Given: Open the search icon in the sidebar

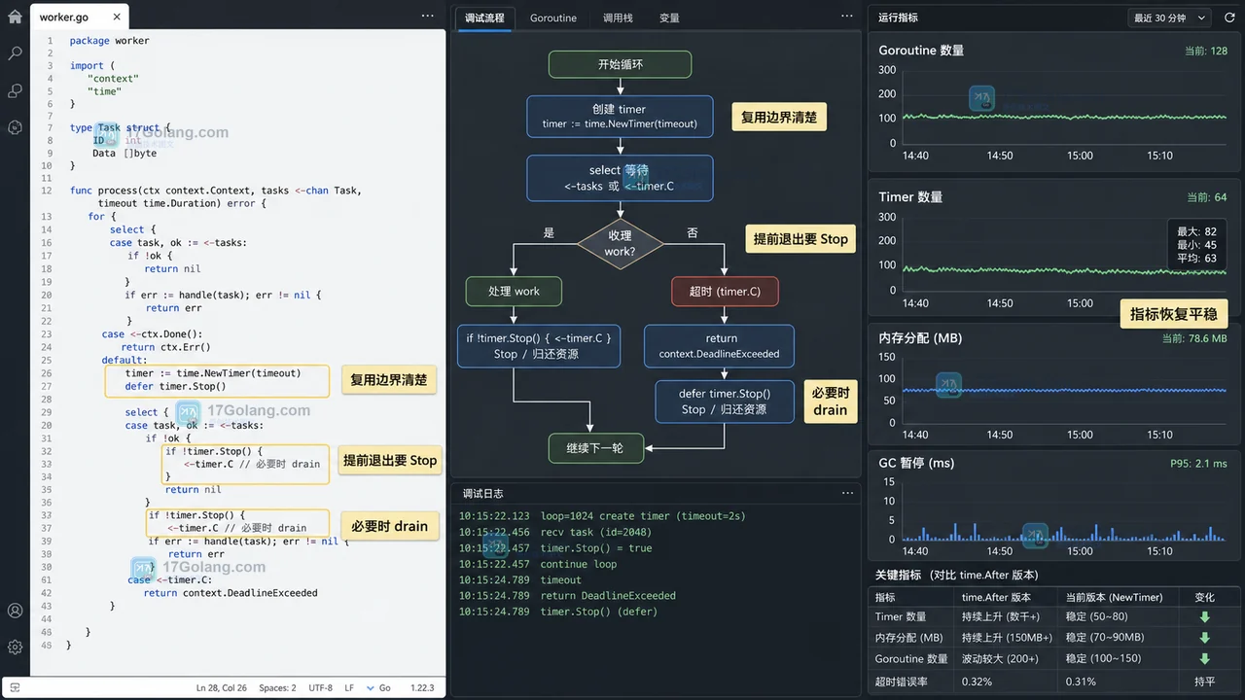Looking at the screenshot, I should [15, 53].
